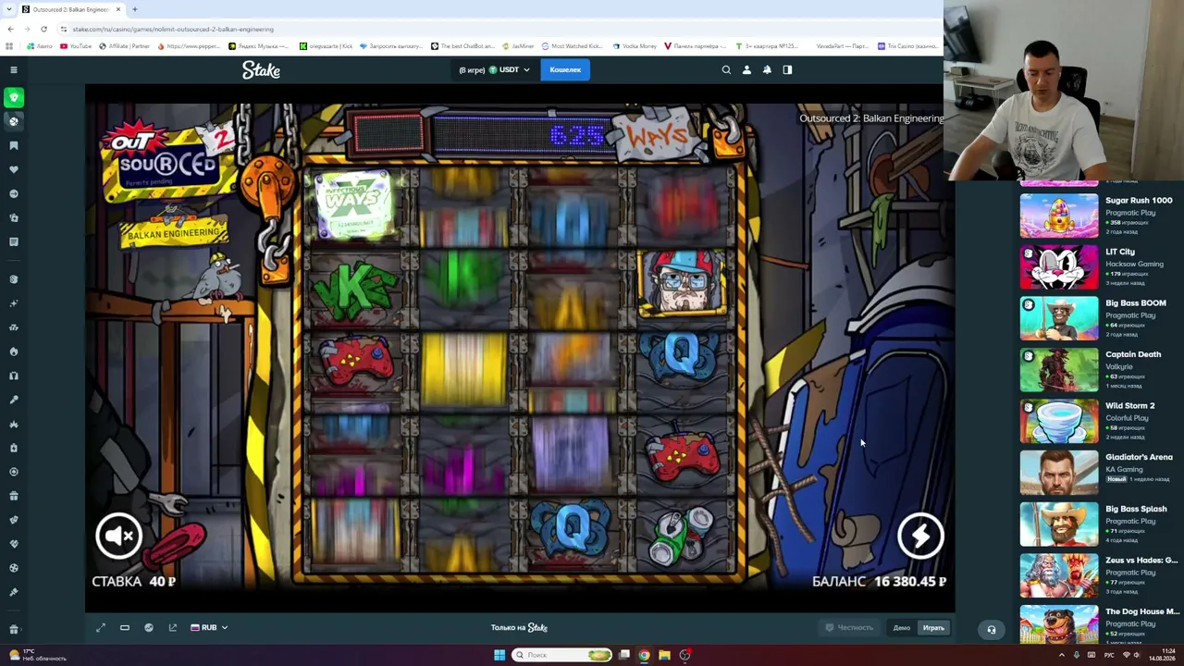Open the taskbar clock and date

[x=1162, y=655]
